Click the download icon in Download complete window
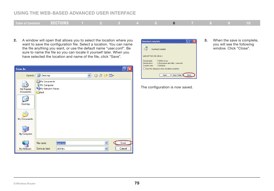Viewport: 274px width, 191px height. (x=146, y=48)
